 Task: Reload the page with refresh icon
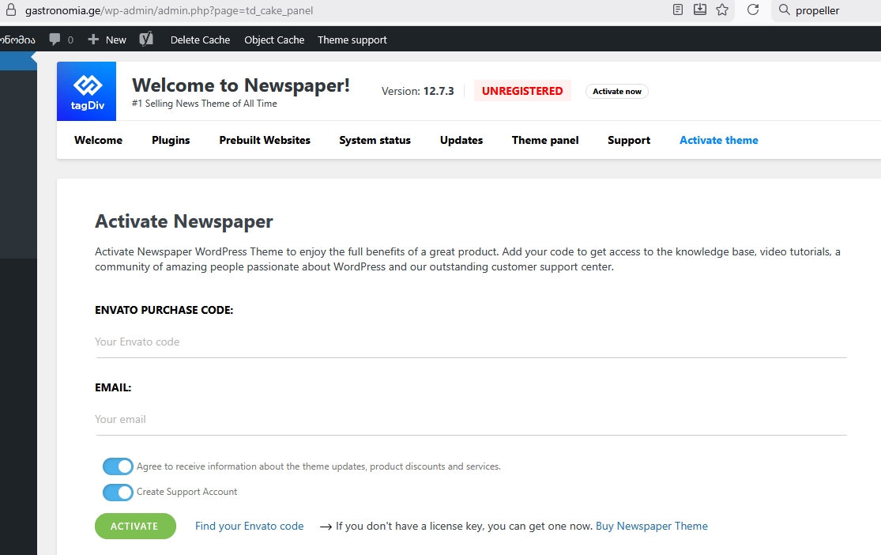pos(753,9)
